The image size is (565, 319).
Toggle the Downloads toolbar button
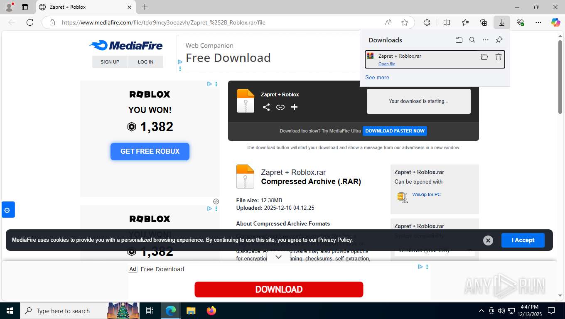tap(502, 22)
